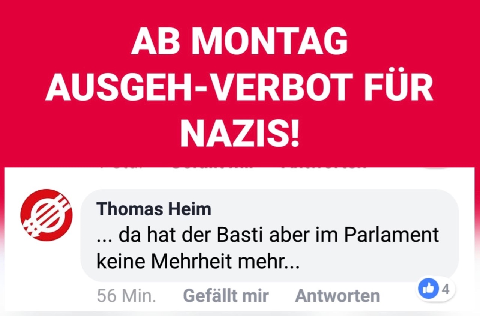The height and width of the screenshot is (316, 480).
Task: View reactions via the like count 4
Action: click(446, 289)
